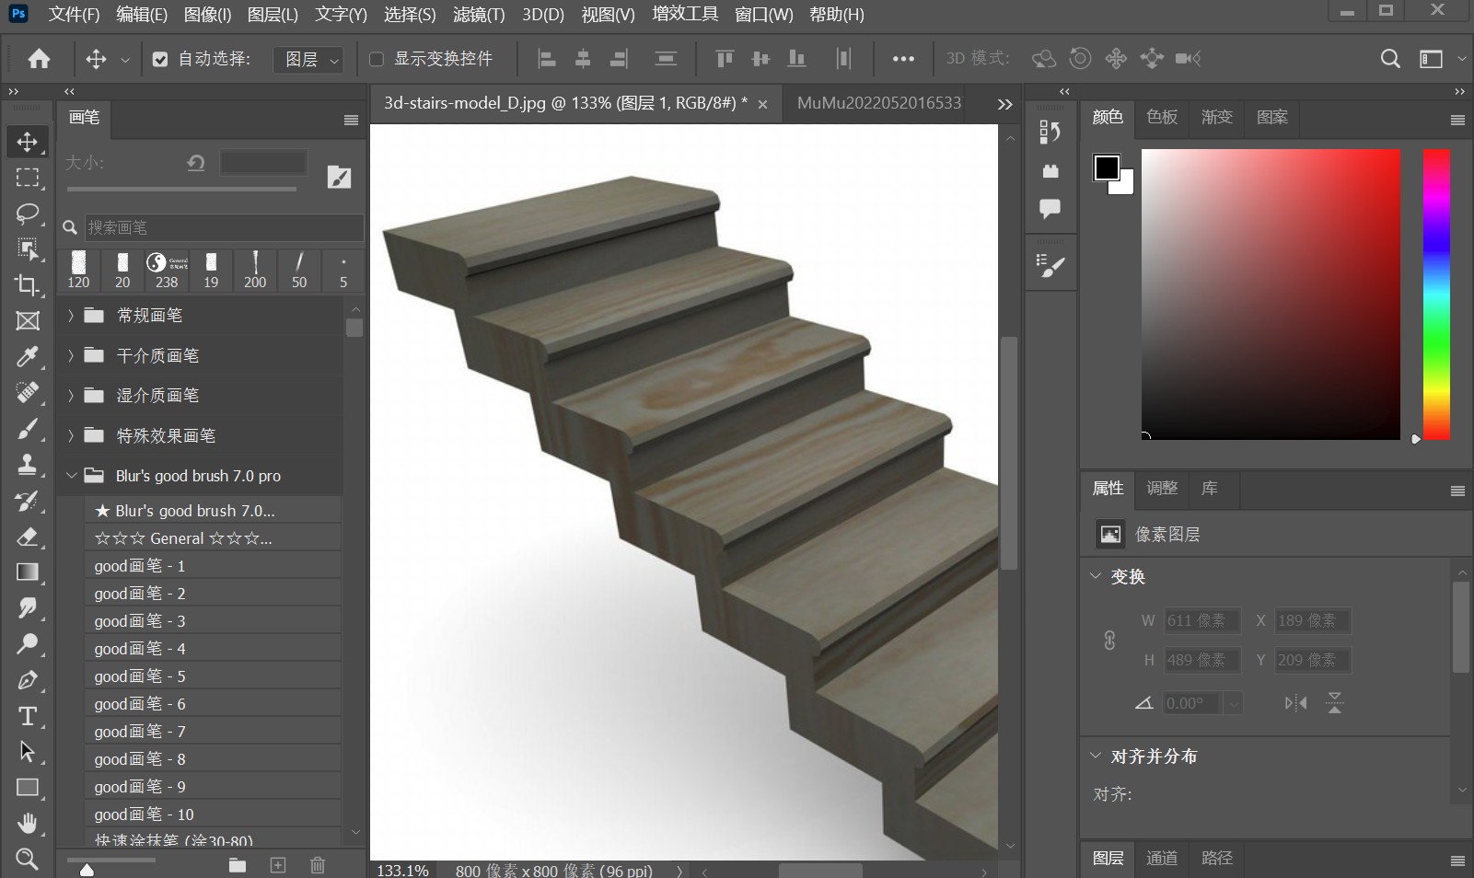The height and width of the screenshot is (878, 1474).
Task: Select the Eyedropper tool
Action: coord(28,356)
